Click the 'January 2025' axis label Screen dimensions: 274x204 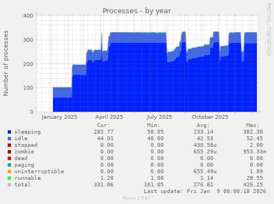pyautogui.click(x=60, y=117)
